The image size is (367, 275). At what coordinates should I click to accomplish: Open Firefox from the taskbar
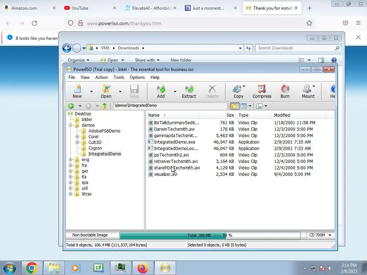coord(143,268)
